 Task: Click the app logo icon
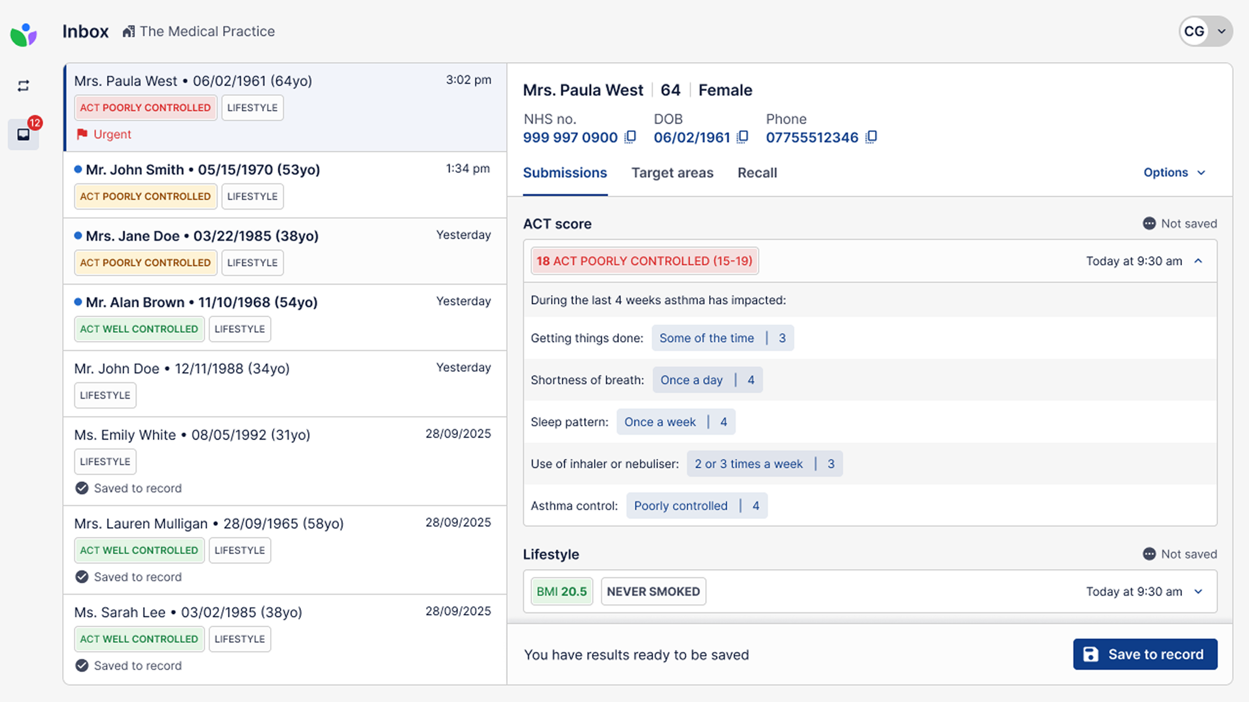pos(23,34)
